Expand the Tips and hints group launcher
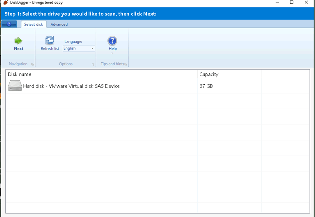The width and height of the screenshot is (315, 217). pyautogui.click(x=126, y=64)
